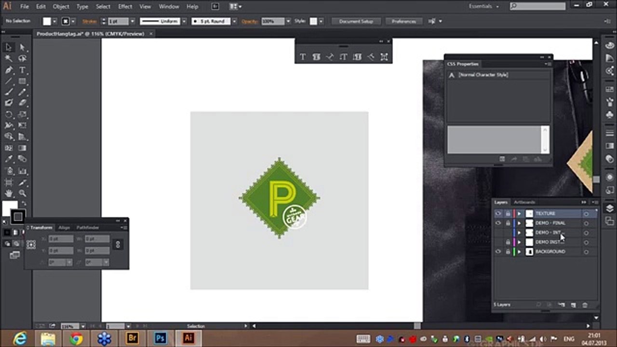Image resolution: width=617 pixels, height=347 pixels.
Task: Switch to the Align tab
Action: 64,227
